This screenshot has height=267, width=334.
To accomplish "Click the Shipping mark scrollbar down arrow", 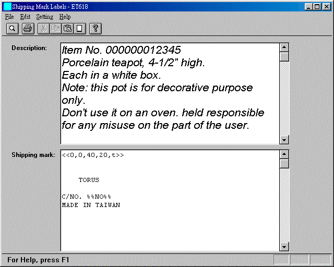I will click(284, 247).
